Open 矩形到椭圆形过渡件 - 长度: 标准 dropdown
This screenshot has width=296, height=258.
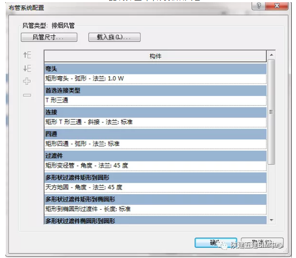tap(156, 209)
